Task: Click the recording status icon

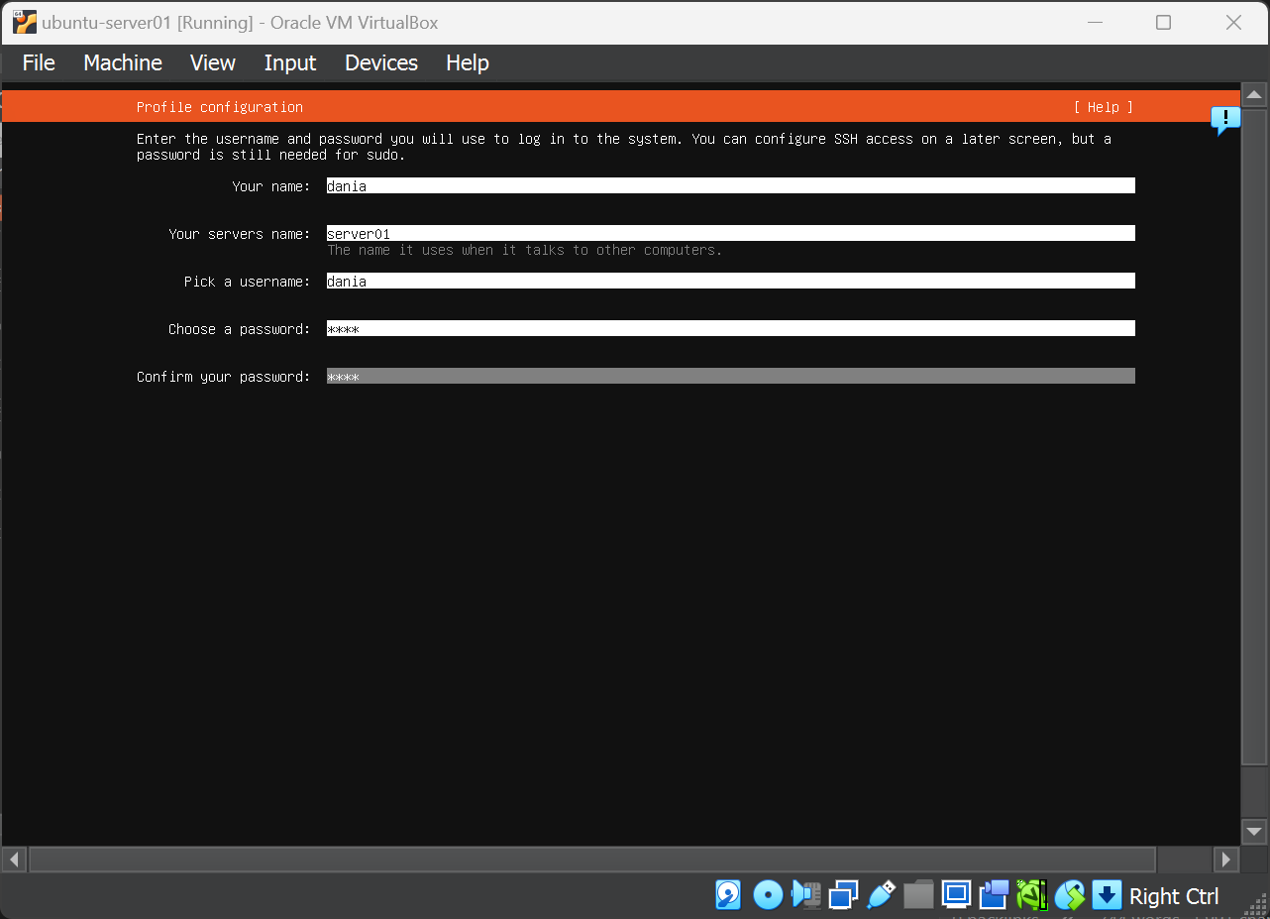Action: [994, 895]
